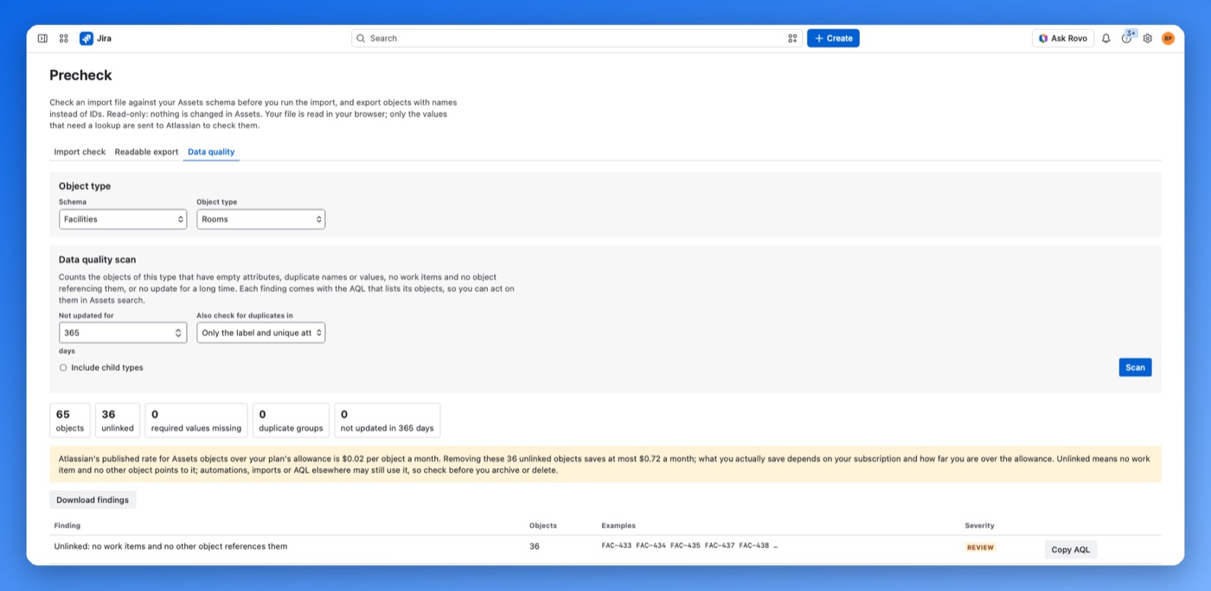
Task: Click the Unlinked finding description text
Action: (170, 546)
